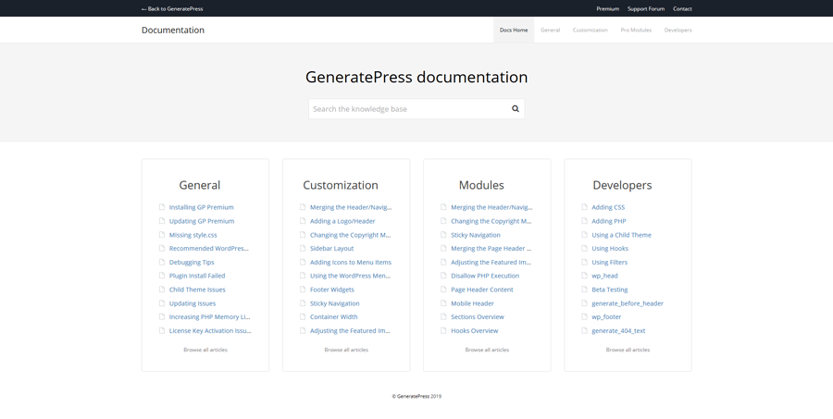Open generate_before_header article

point(628,303)
